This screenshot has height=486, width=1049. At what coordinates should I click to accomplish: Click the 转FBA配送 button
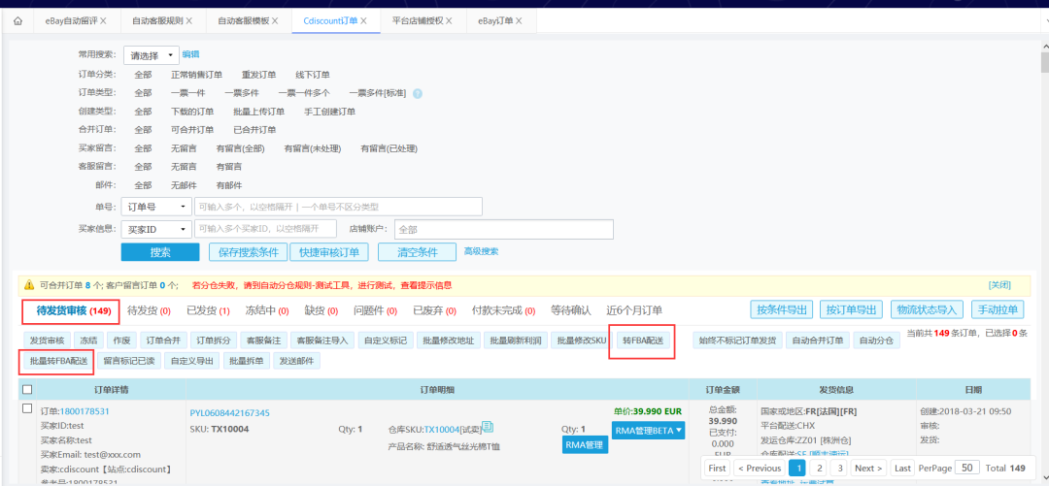(x=642, y=340)
